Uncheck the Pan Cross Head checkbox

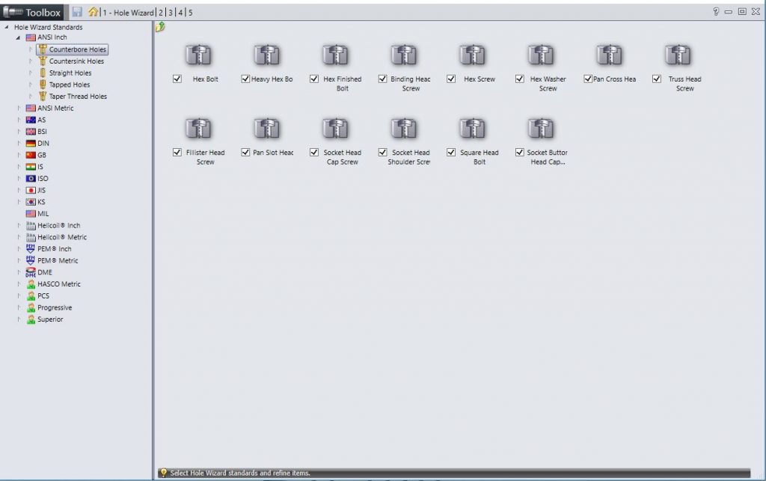(588, 79)
